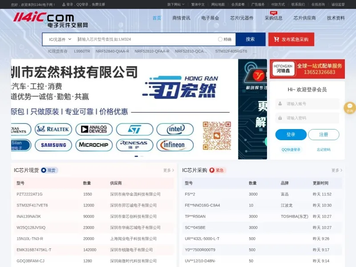Open the floating 咨询 chat bubble icon
Viewport: 356px width, 267px height.
(x=350, y=108)
